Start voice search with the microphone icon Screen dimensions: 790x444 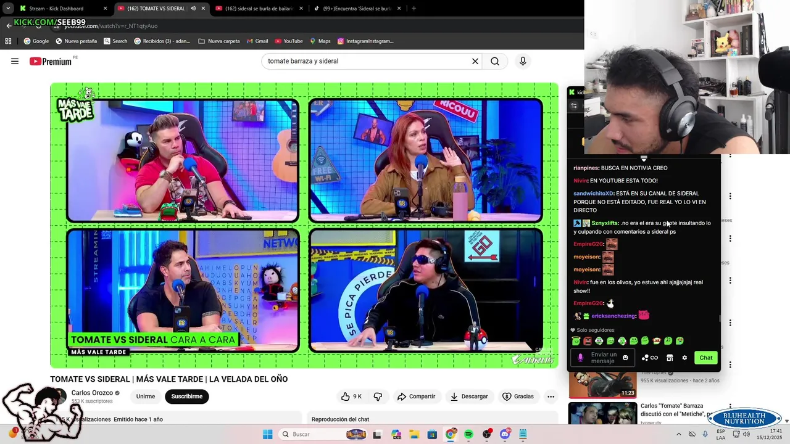pyautogui.click(x=523, y=61)
